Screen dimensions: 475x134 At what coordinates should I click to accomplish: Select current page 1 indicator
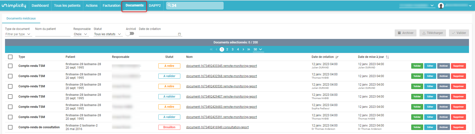click(x=222, y=49)
